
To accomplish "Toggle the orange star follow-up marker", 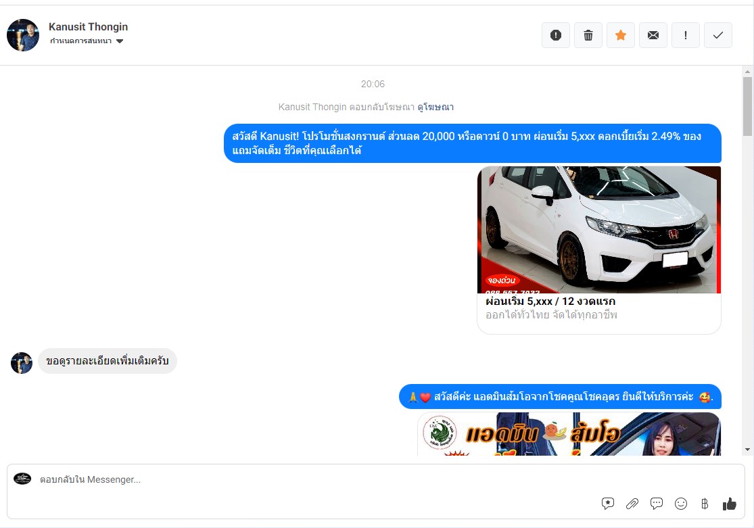I will [x=621, y=35].
